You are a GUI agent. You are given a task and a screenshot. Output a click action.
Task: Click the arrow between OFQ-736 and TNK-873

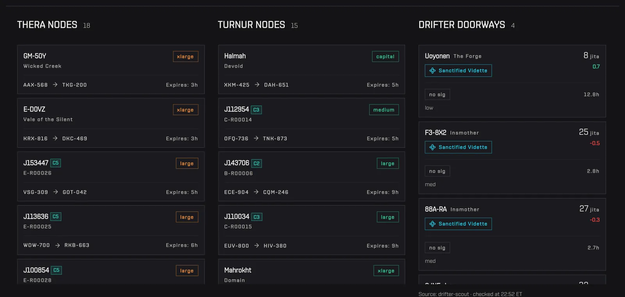pyautogui.click(x=256, y=138)
